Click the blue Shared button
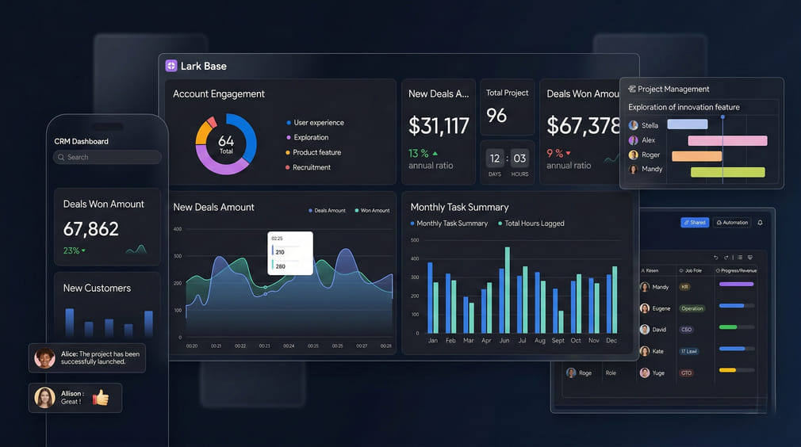Viewport: 801px width, 447px height. tap(695, 223)
